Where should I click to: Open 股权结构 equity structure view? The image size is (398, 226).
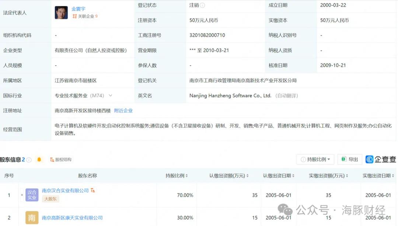tap(61, 160)
